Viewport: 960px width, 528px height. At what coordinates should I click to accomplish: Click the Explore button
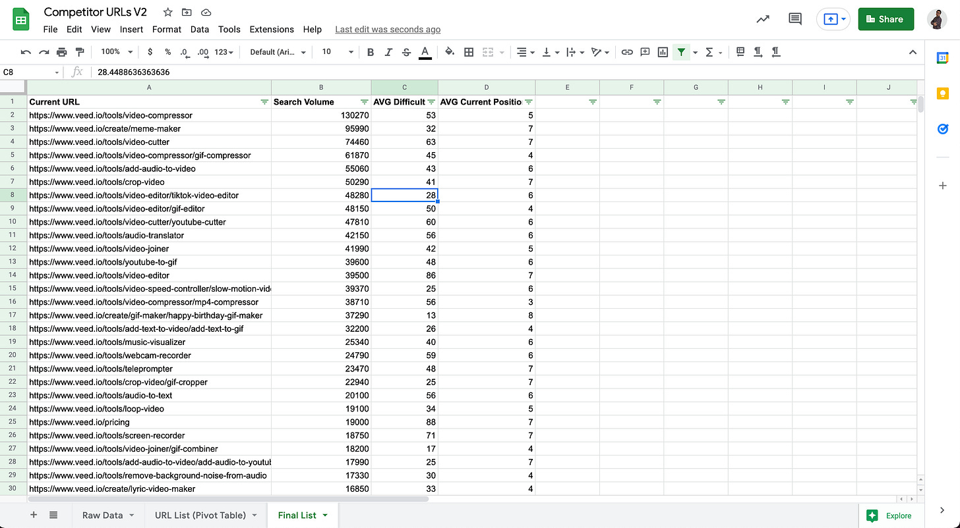[x=889, y=515]
